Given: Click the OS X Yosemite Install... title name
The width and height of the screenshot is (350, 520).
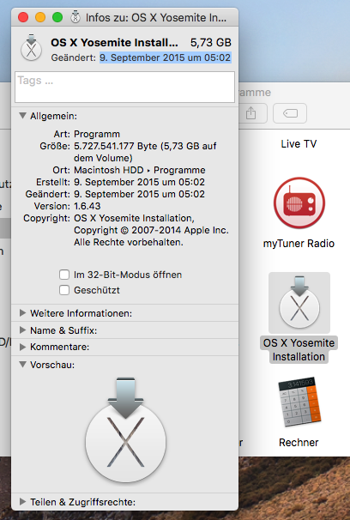Looking at the screenshot, I should click(114, 42).
